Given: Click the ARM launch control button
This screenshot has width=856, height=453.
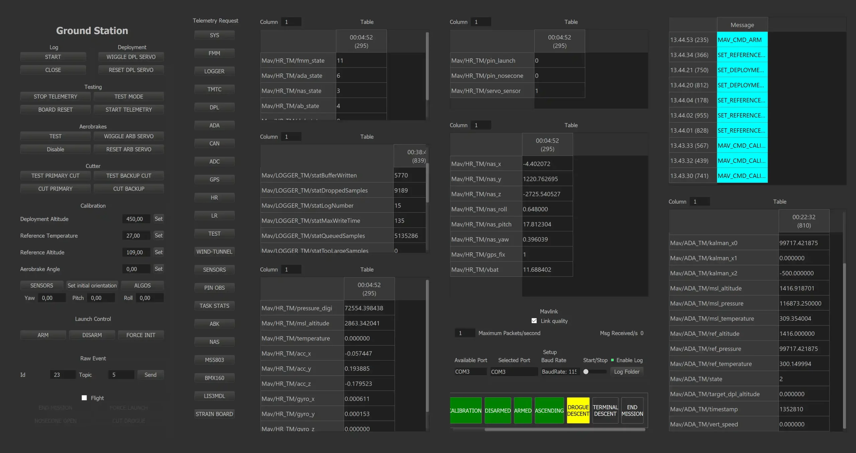Looking at the screenshot, I should [43, 335].
